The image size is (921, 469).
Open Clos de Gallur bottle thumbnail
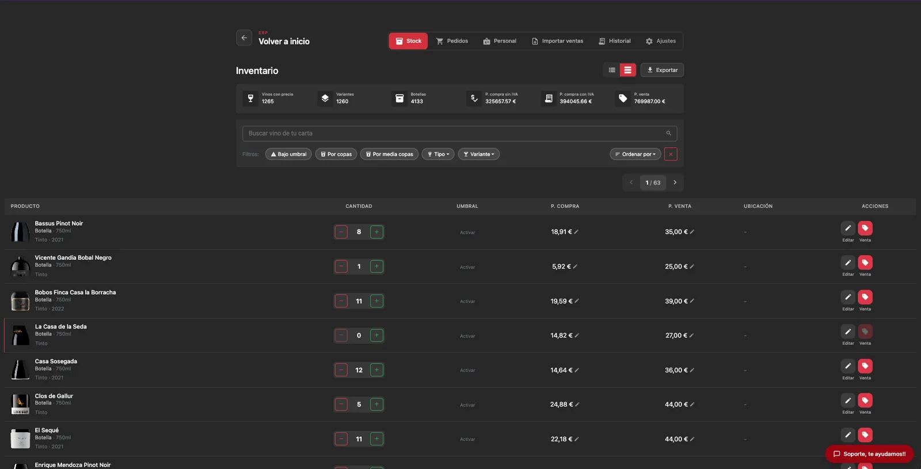click(x=20, y=404)
